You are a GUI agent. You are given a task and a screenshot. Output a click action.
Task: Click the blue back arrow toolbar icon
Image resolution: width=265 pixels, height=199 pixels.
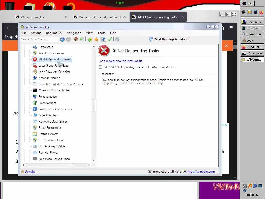(62, 39)
